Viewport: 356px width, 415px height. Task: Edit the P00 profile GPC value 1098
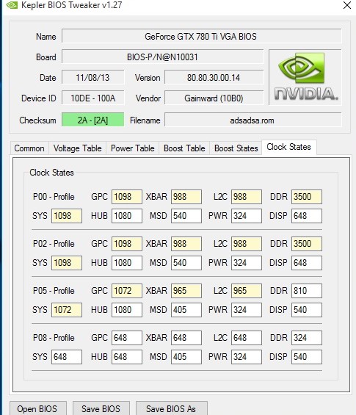click(127, 197)
